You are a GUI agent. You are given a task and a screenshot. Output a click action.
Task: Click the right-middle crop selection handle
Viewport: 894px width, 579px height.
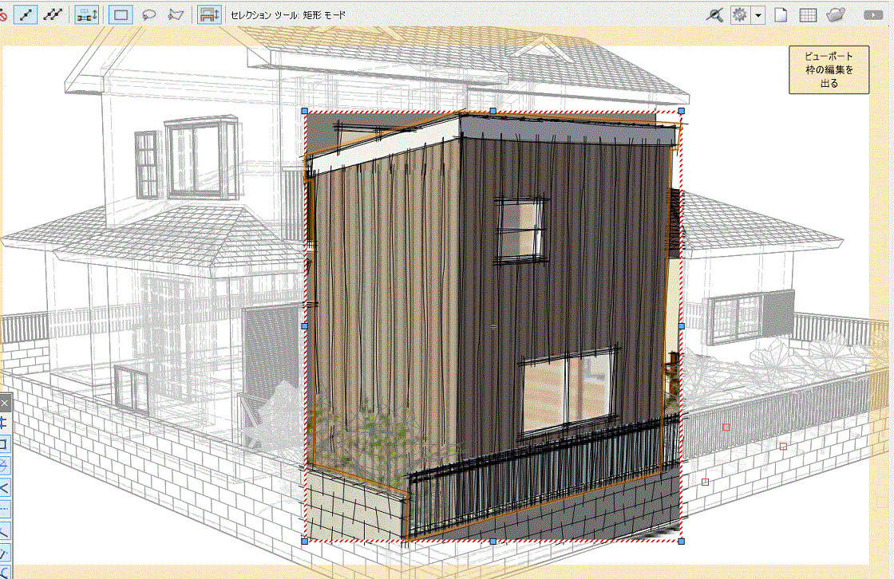[681, 326]
